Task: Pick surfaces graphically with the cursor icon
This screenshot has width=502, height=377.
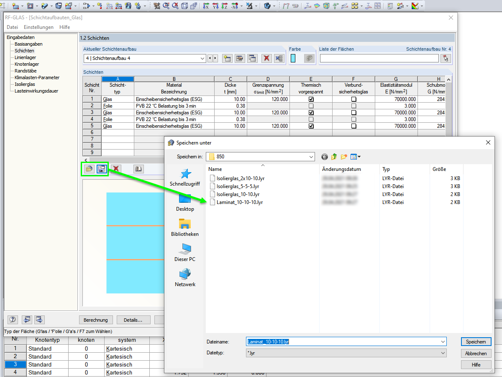Action: pos(446,58)
